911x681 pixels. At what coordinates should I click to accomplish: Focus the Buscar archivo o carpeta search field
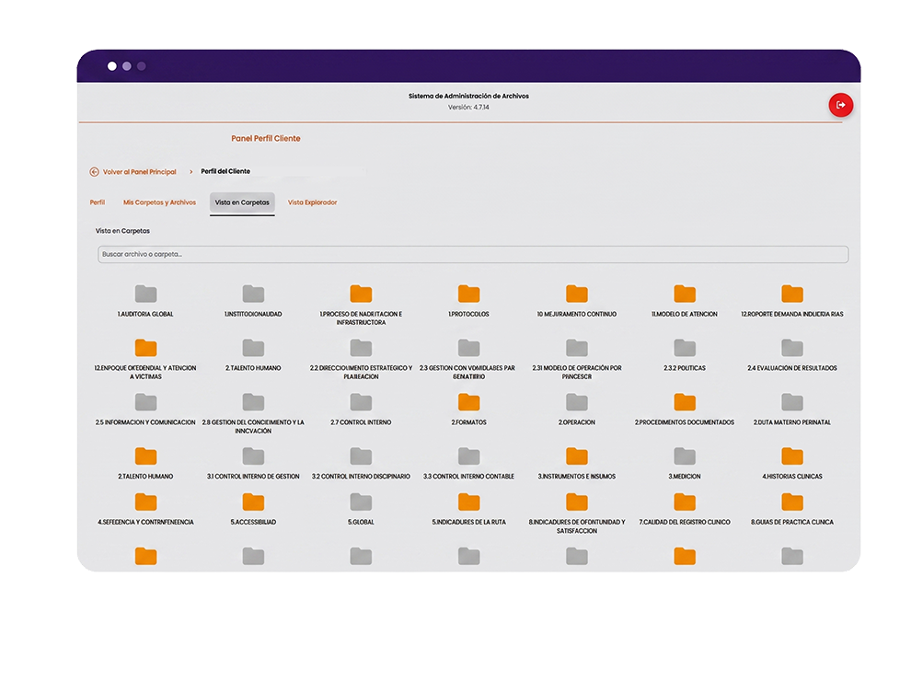473,255
